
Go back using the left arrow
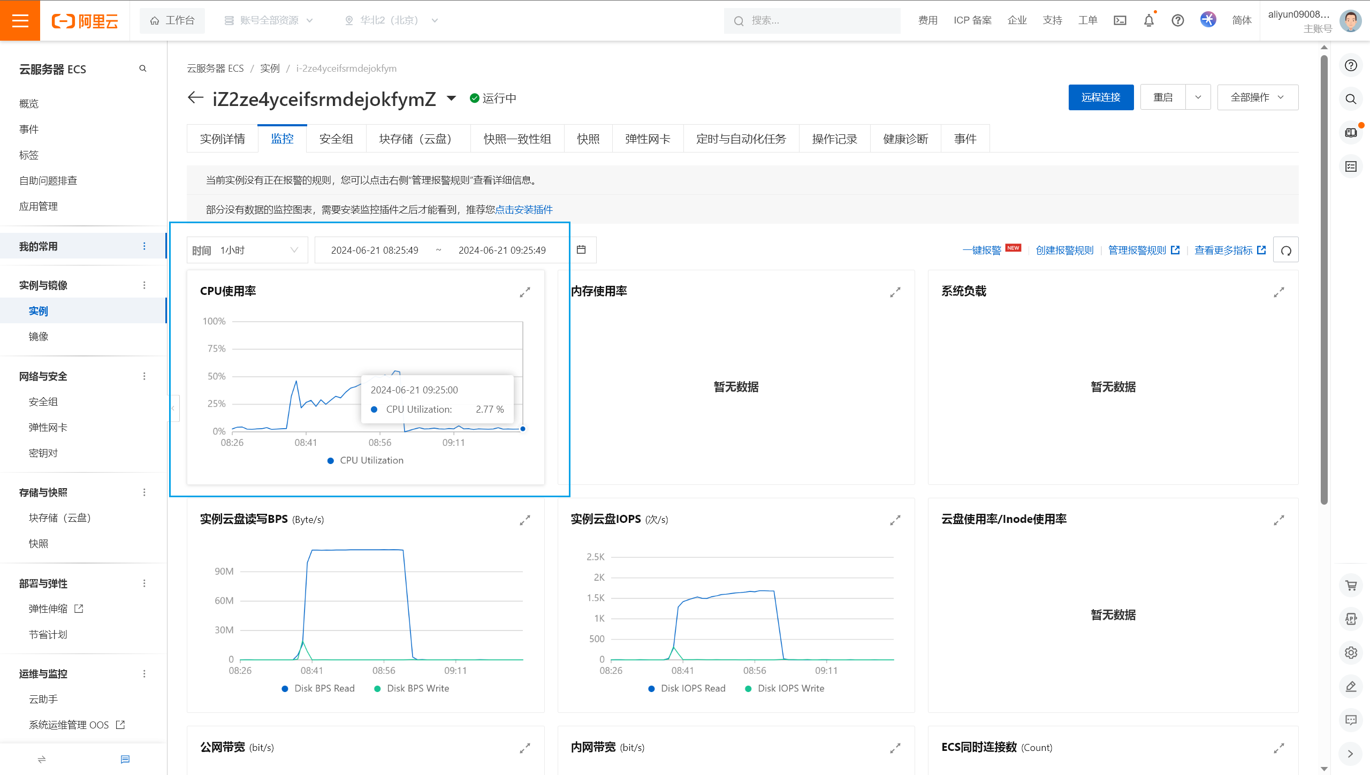tap(195, 97)
